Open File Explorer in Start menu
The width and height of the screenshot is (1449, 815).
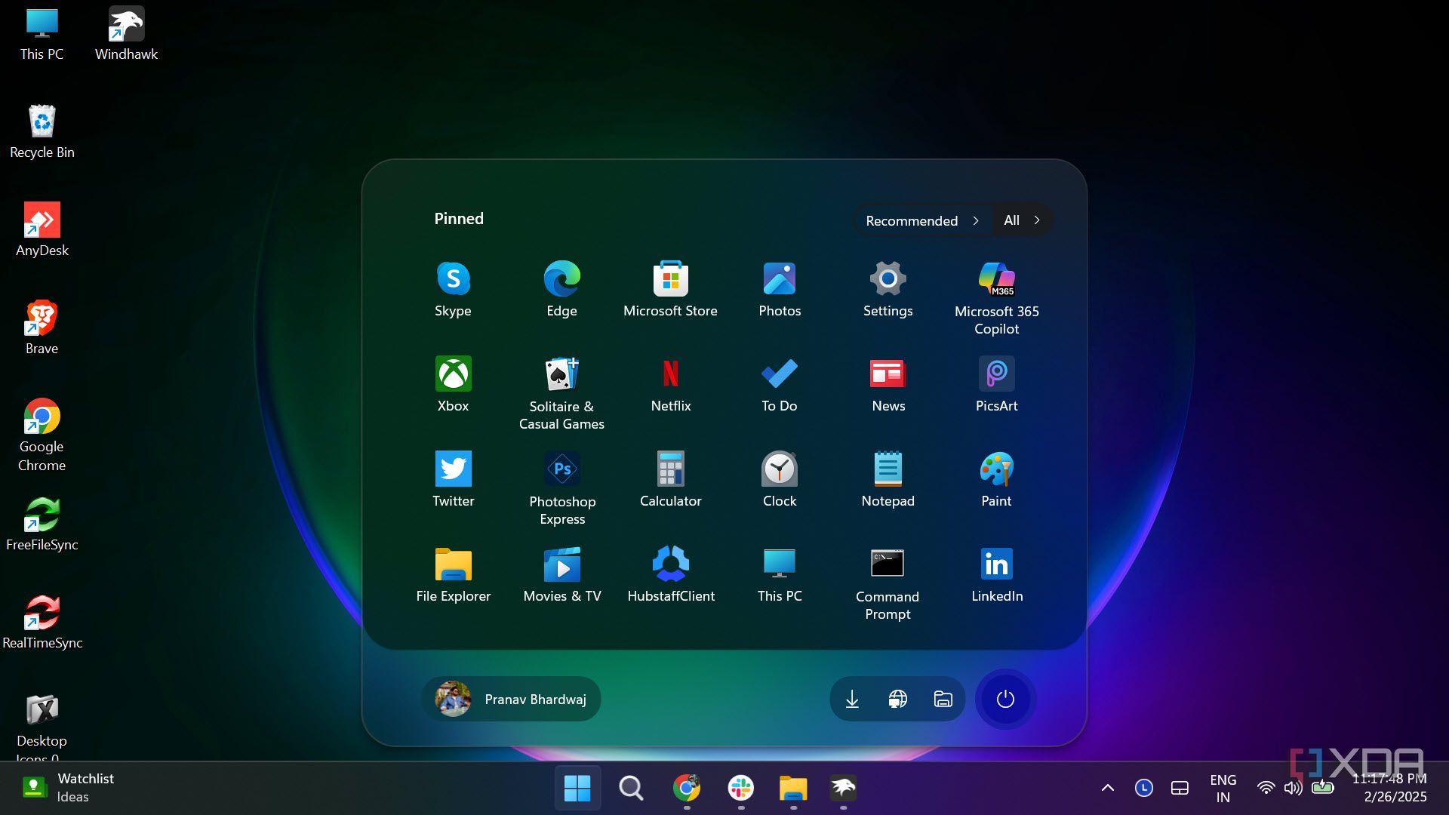pos(453,575)
